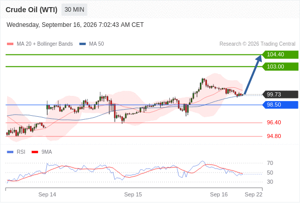Click the MA 20 + Bollinger Bands swatch

point(10,44)
